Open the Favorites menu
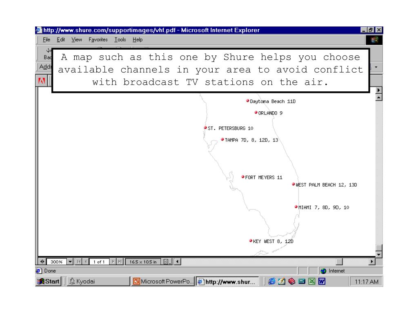This screenshot has height=313, width=418. coord(98,40)
